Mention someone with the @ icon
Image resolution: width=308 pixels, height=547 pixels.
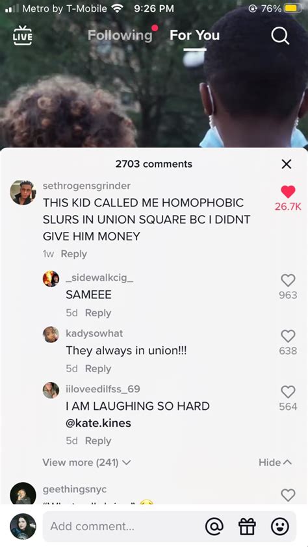point(214,526)
